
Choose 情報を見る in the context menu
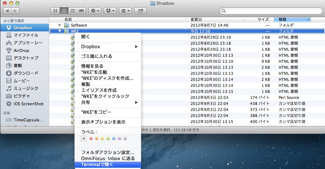[108, 66]
